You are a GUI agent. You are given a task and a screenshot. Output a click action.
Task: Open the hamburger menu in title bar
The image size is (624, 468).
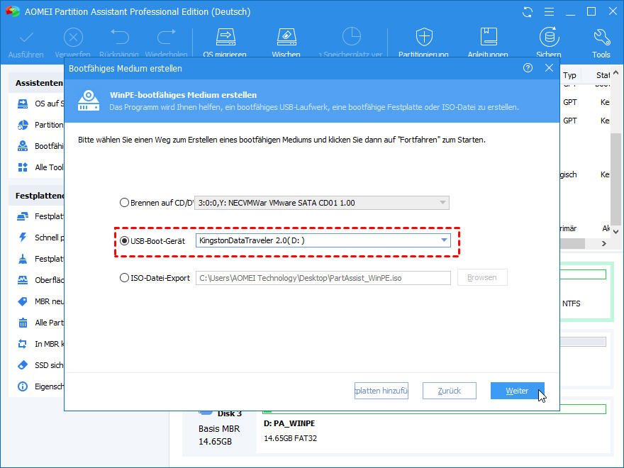pyautogui.click(x=549, y=12)
